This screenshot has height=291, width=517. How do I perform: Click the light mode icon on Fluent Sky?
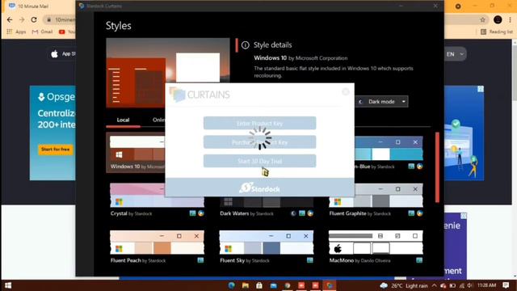click(x=310, y=260)
